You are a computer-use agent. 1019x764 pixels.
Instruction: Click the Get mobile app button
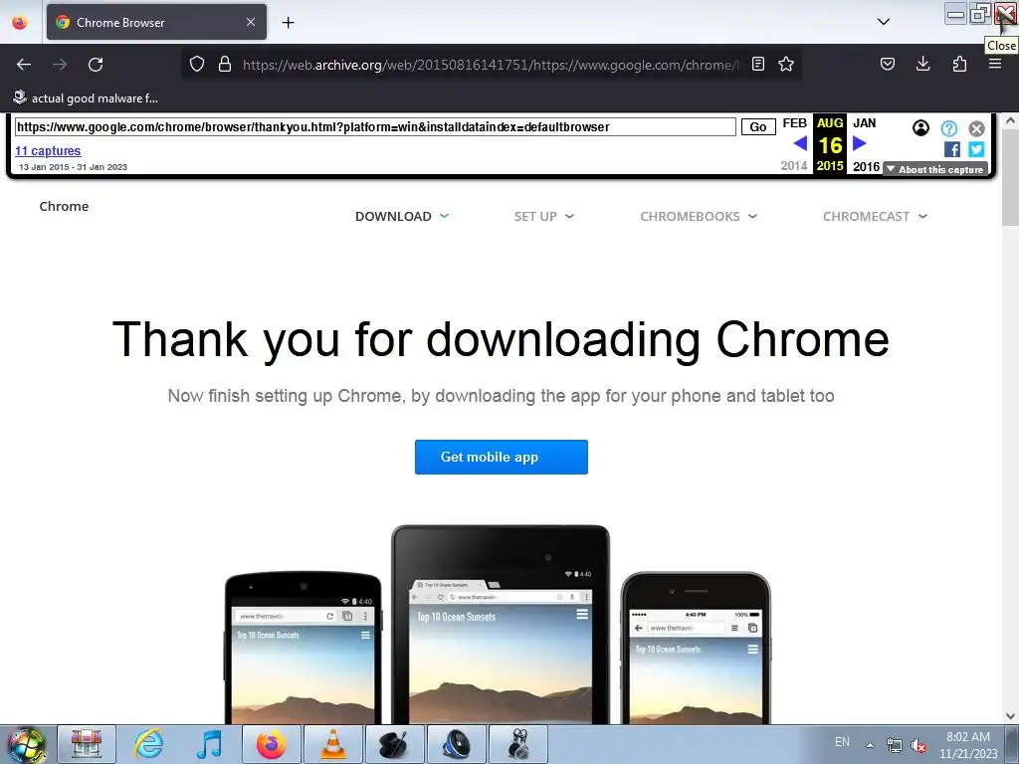[502, 457]
